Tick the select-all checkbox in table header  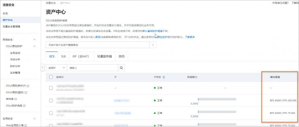tap(51, 77)
